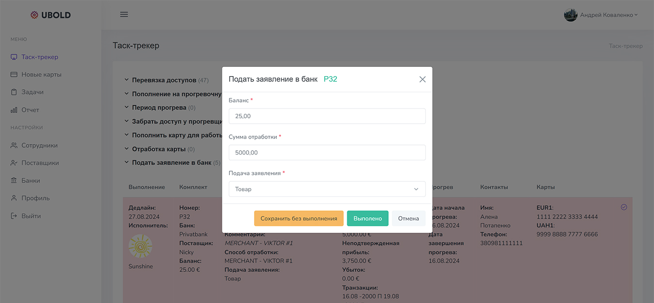Image resolution: width=654 pixels, height=303 pixels.
Task: Toggle the checkmark circle on task row
Action: pyautogui.click(x=624, y=207)
